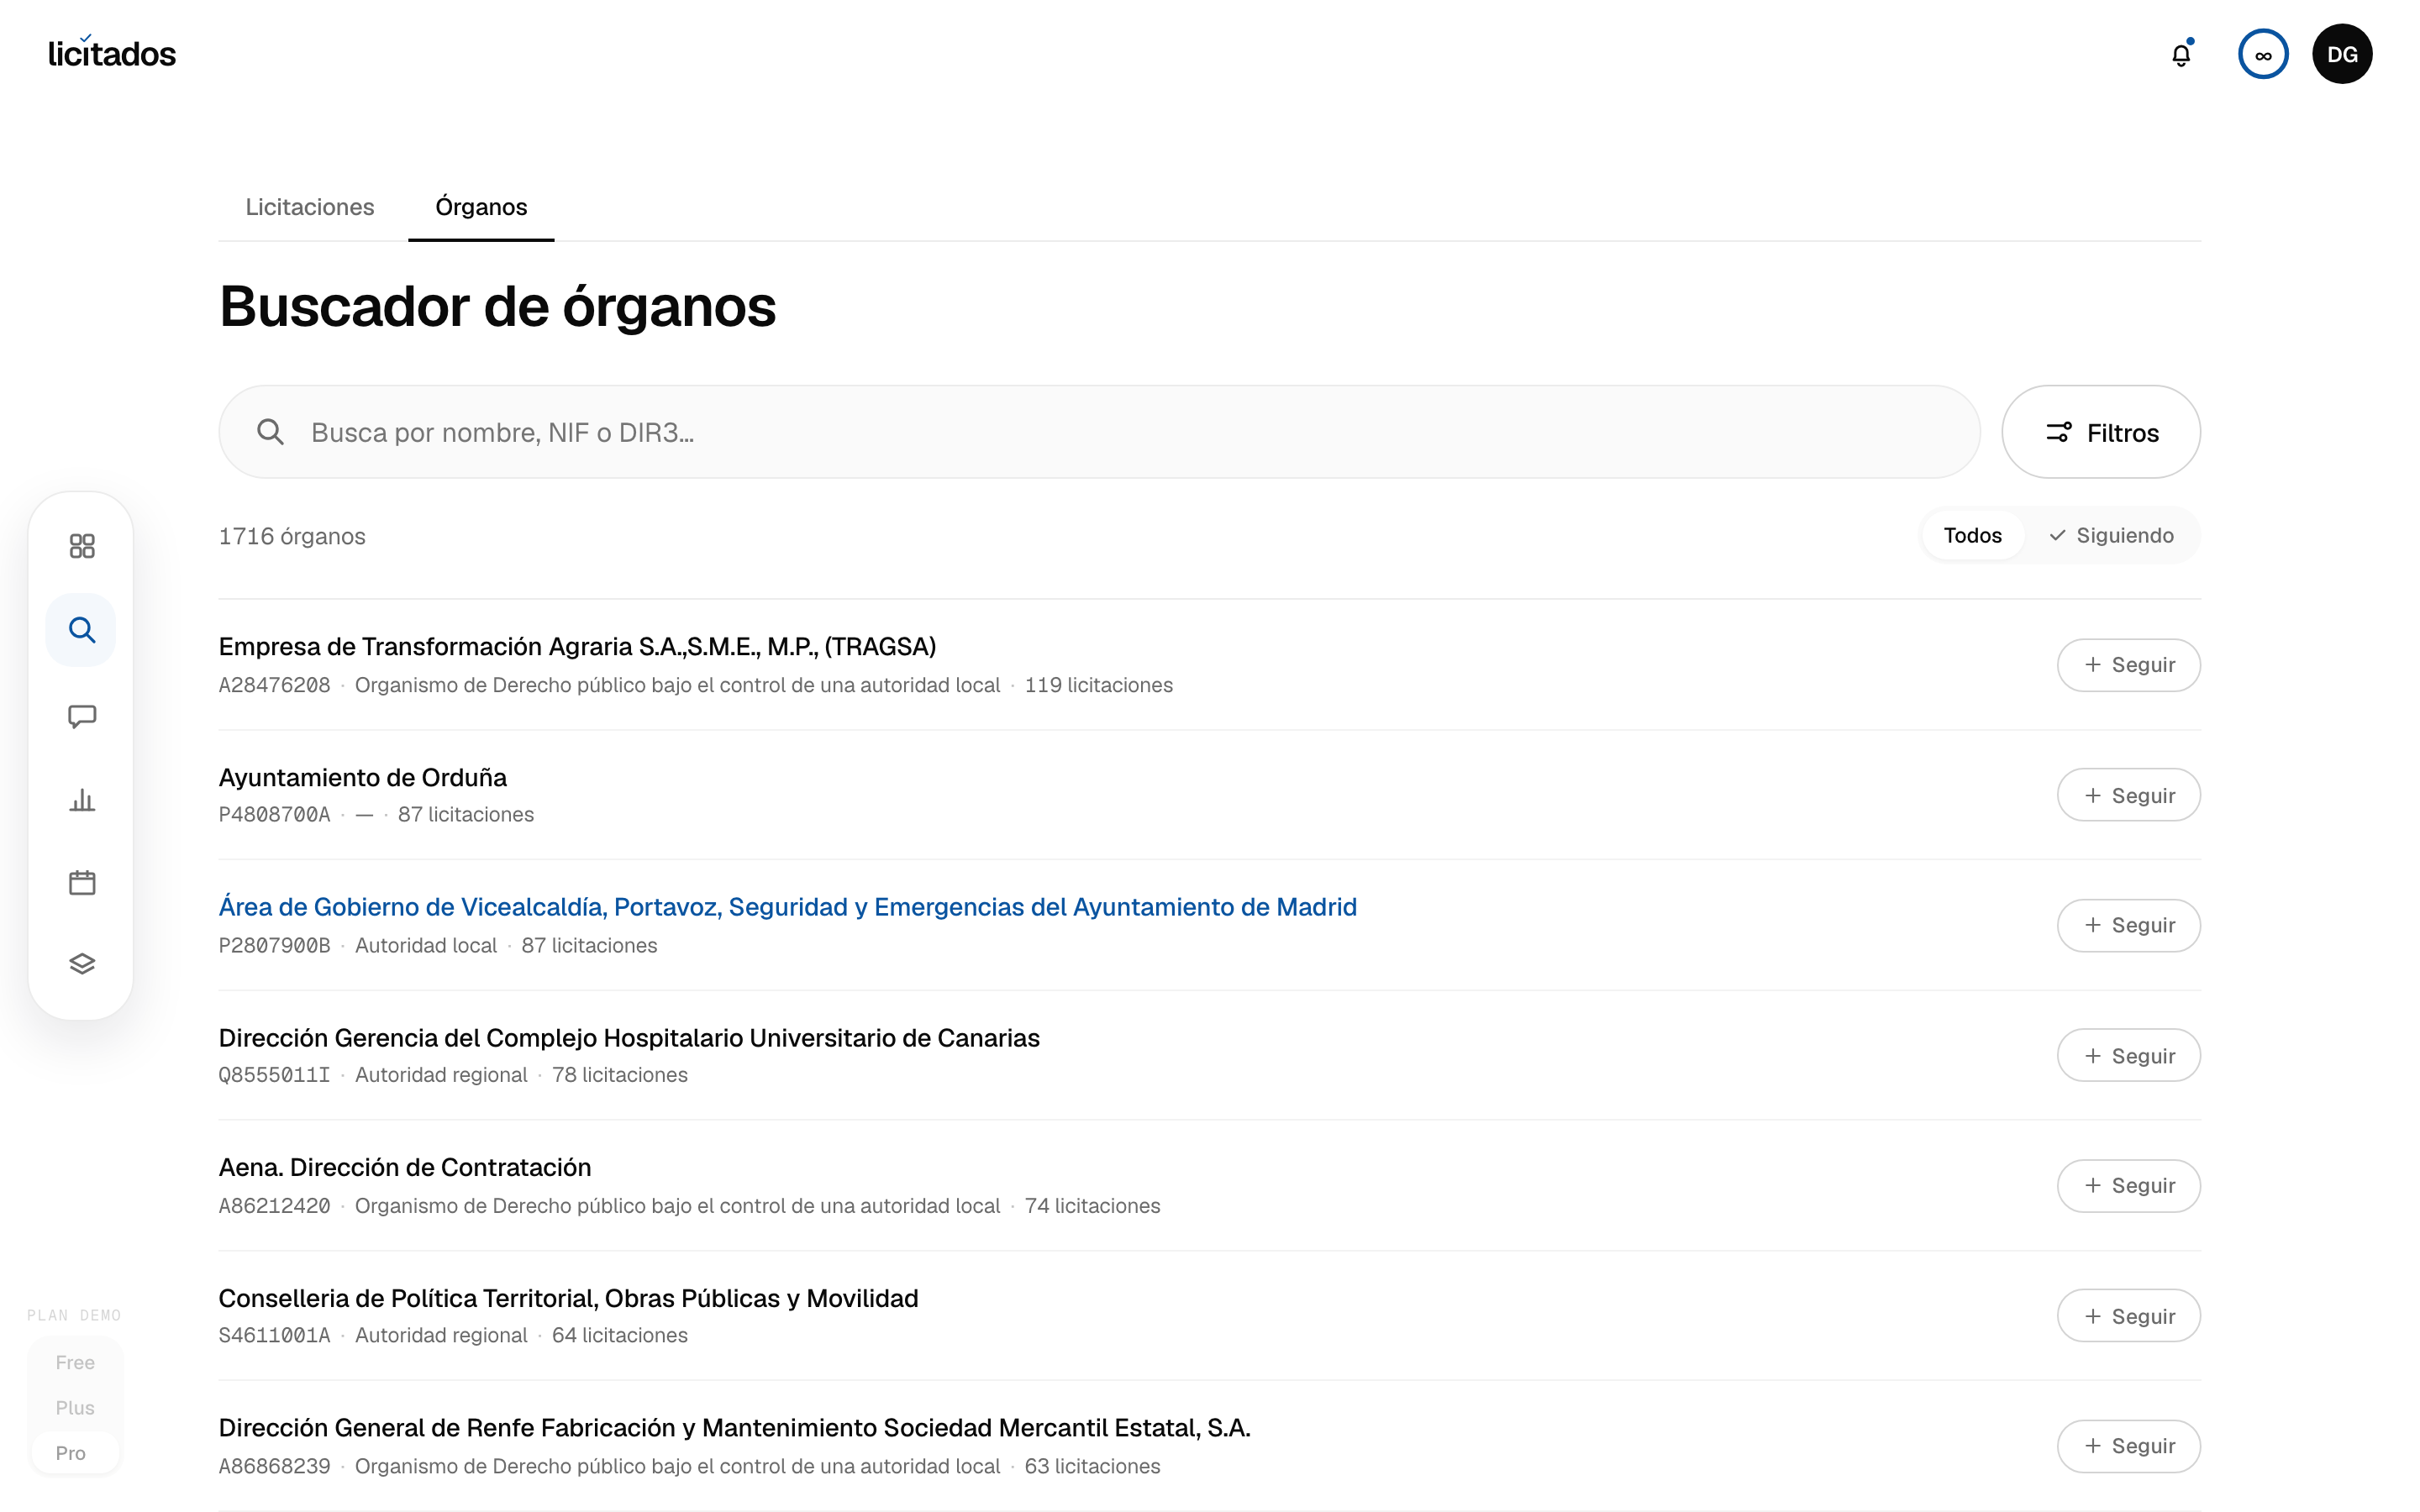Click the magnifier icon in search bar

coord(270,432)
